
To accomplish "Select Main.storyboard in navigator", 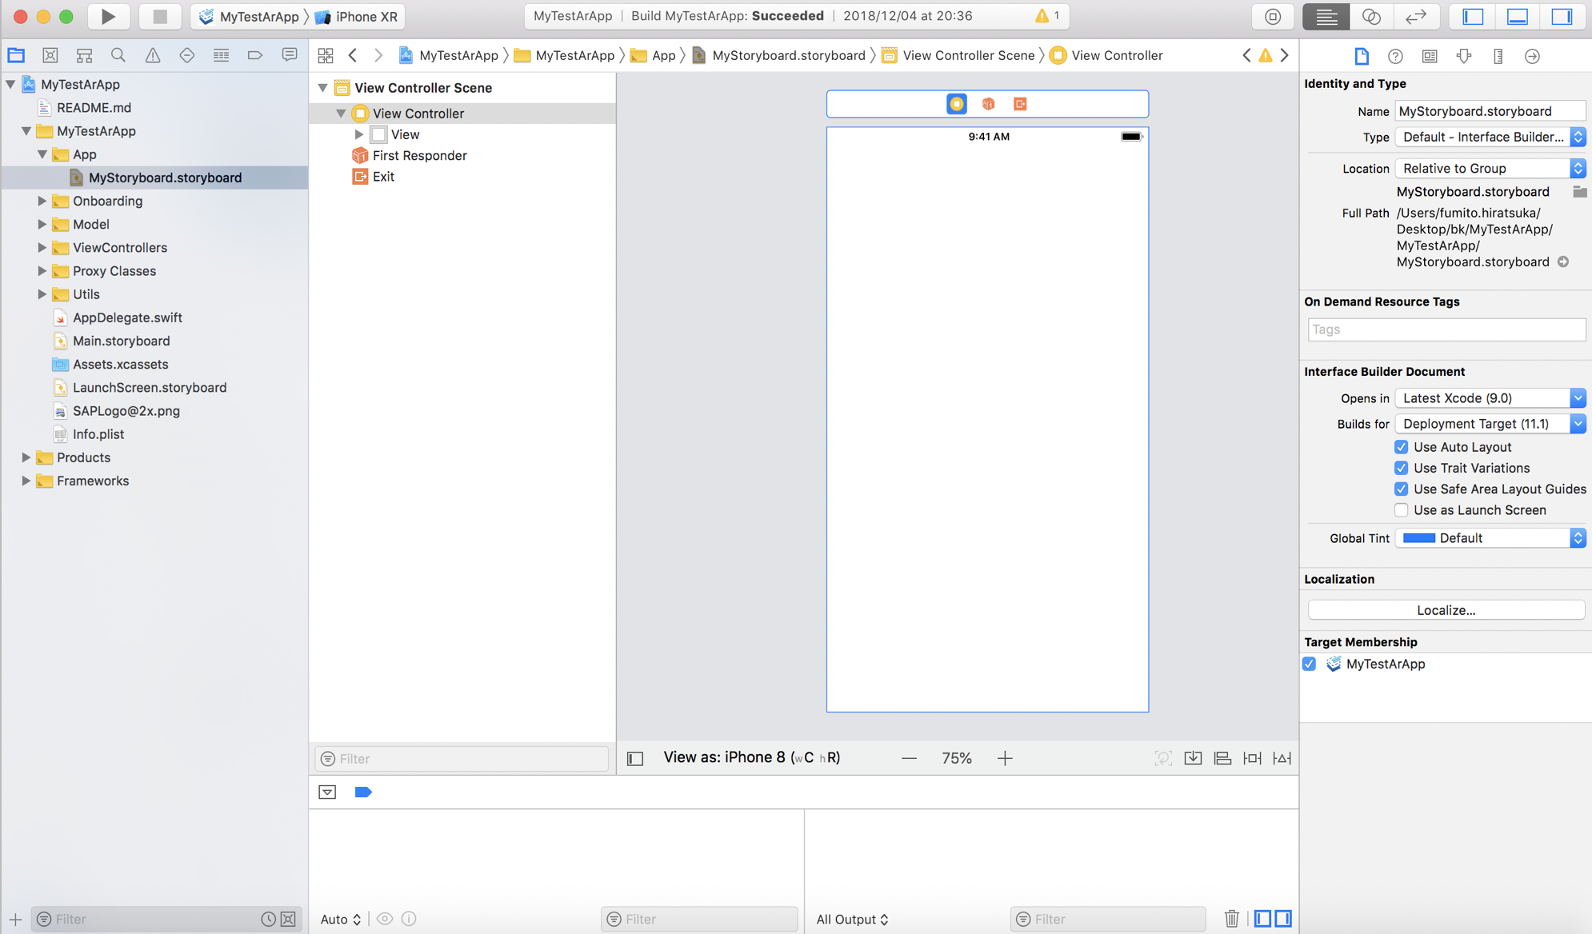I will coord(121,341).
